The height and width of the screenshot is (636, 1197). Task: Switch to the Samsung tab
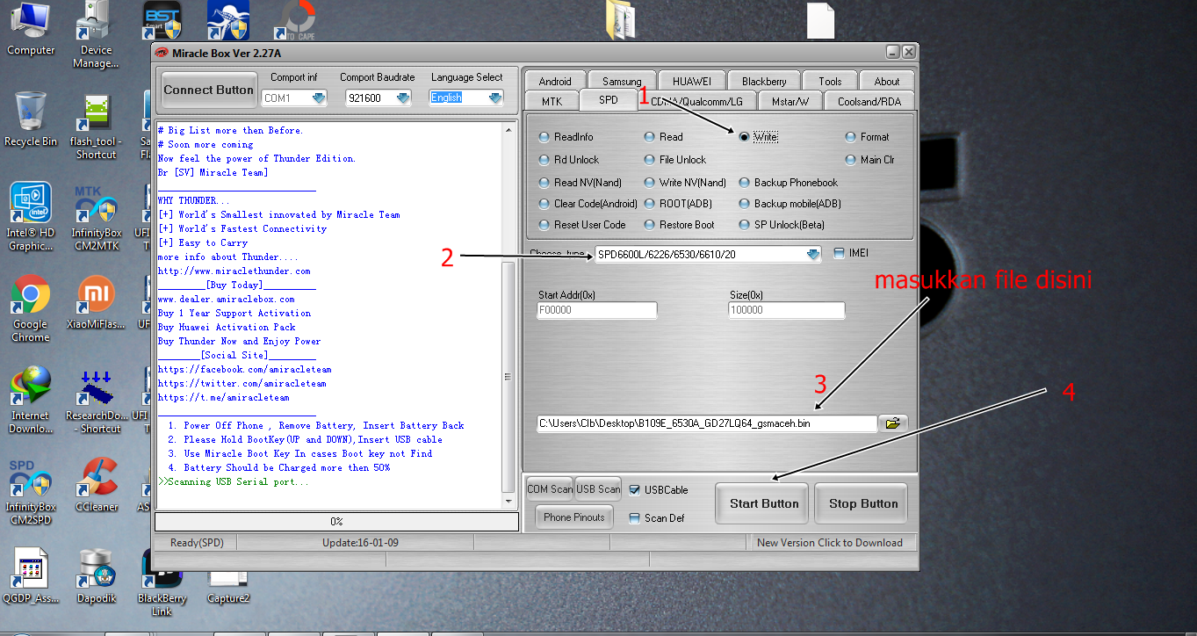622,81
